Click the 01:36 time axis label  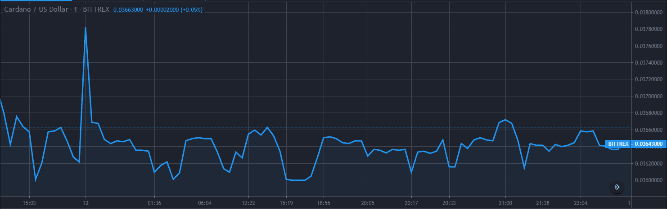[154, 203]
